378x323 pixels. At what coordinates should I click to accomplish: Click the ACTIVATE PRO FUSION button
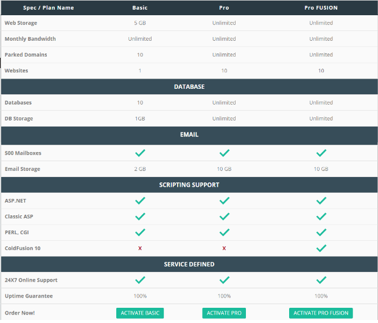click(x=321, y=313)
